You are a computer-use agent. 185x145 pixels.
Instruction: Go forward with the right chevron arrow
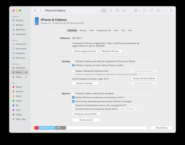pos(41,11)
